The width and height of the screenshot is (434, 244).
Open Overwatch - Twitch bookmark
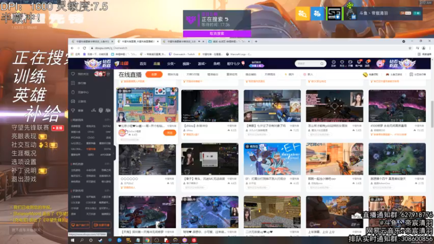click(x=182, y=54)
